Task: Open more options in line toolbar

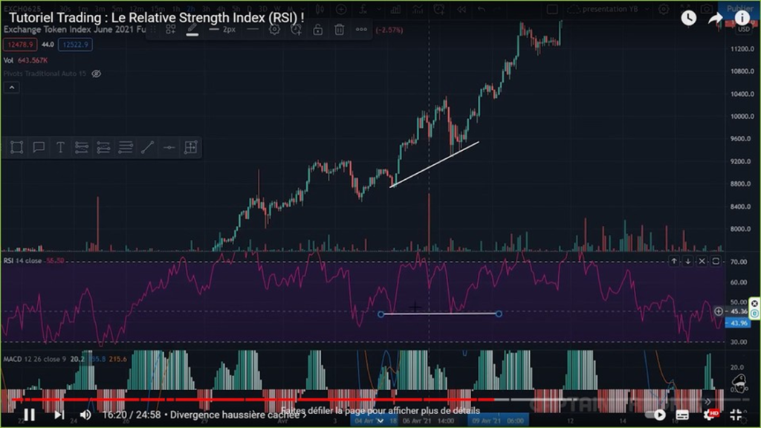Action: click(361, 30)
